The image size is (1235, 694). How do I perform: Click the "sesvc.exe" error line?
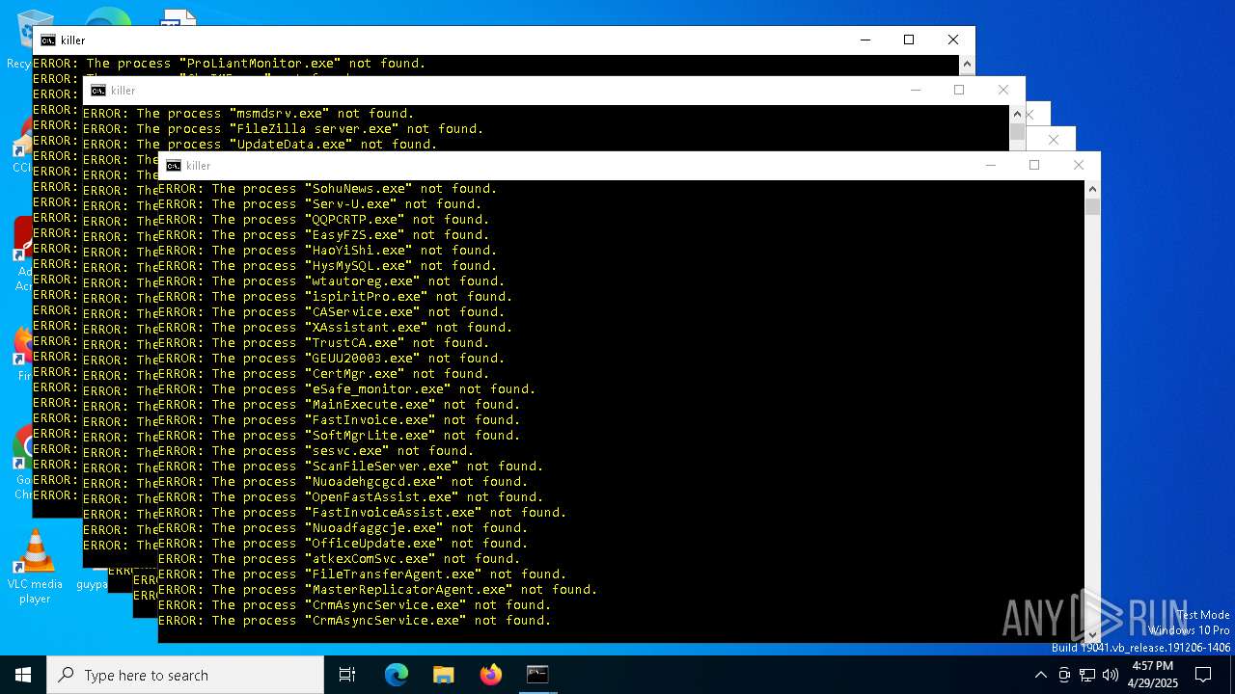[x=316, y=451]
